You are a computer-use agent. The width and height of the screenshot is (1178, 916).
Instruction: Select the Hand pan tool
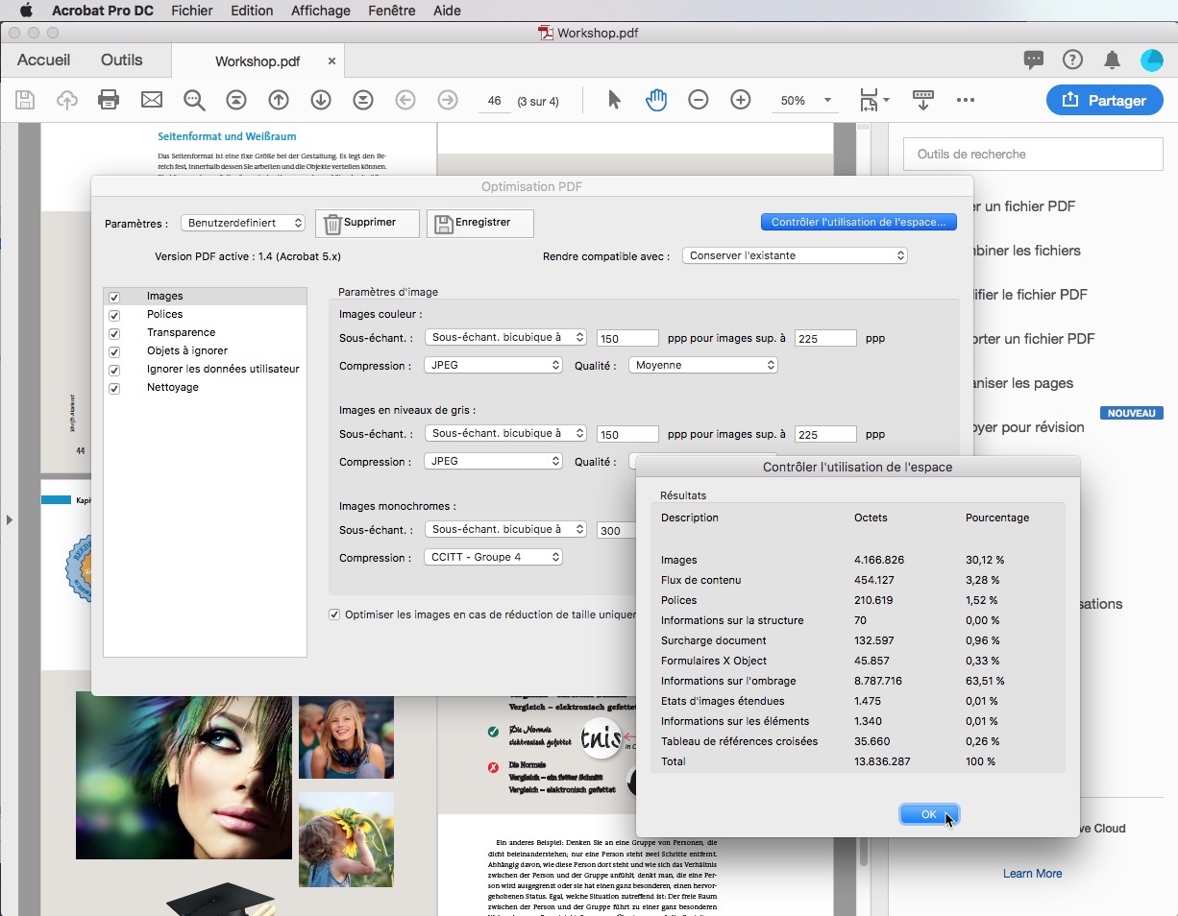(656, 100)
